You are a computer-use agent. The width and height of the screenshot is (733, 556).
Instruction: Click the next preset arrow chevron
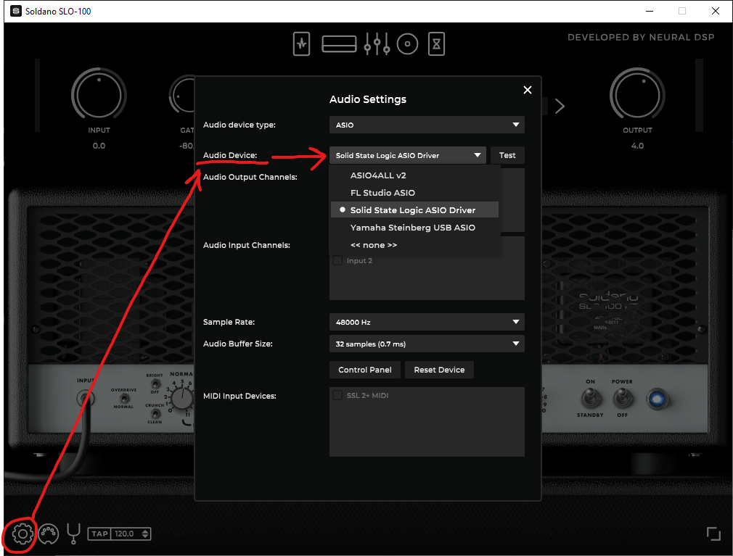click(x=560, y=107)
